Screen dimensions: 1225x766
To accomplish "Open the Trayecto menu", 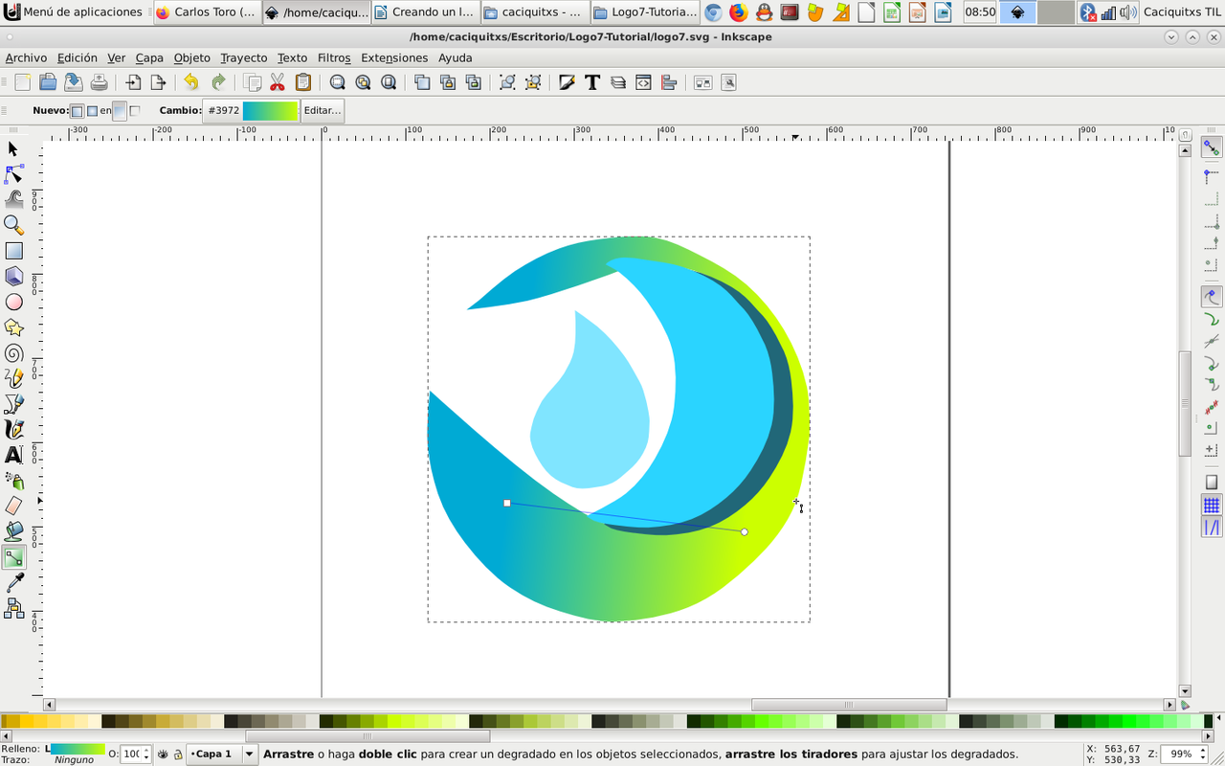I will tap(244, 57).
